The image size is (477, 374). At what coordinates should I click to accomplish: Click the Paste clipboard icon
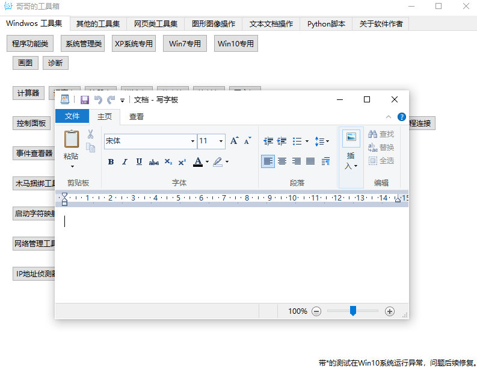72,139
